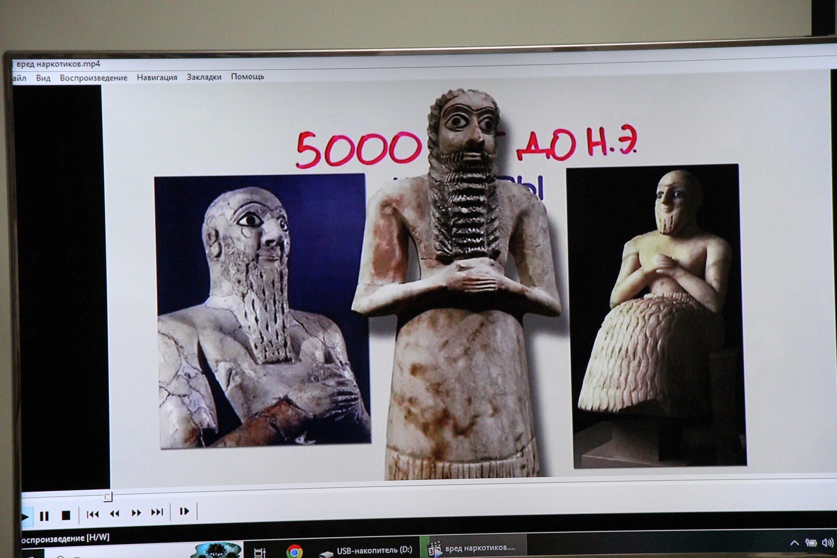Click the Play button

click(x=25, y=517)
